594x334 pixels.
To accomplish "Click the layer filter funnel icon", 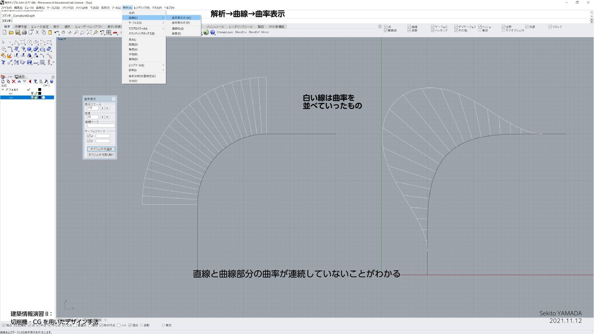I will pos(36,81).
